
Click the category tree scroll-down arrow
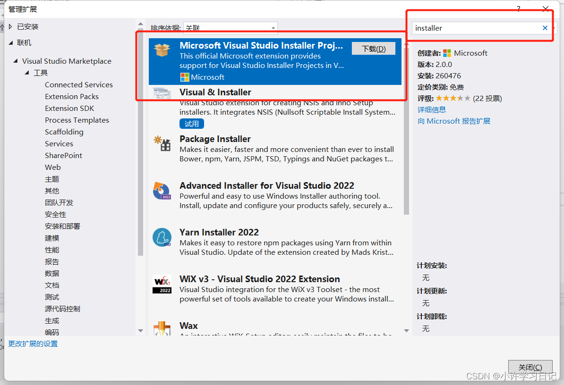(x=141, y=331)
